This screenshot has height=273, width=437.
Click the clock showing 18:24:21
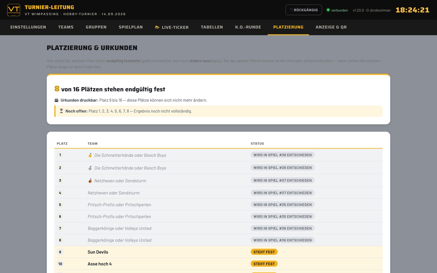(412, 10)
